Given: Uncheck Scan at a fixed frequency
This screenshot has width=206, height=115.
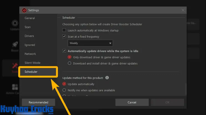Looking at the screenshot, I should click(64, 37).
